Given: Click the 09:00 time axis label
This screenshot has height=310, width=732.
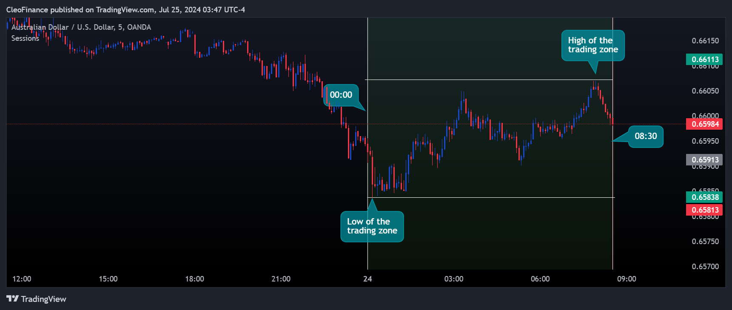Looking at the screenshot, I should click(x=627, y=279).
